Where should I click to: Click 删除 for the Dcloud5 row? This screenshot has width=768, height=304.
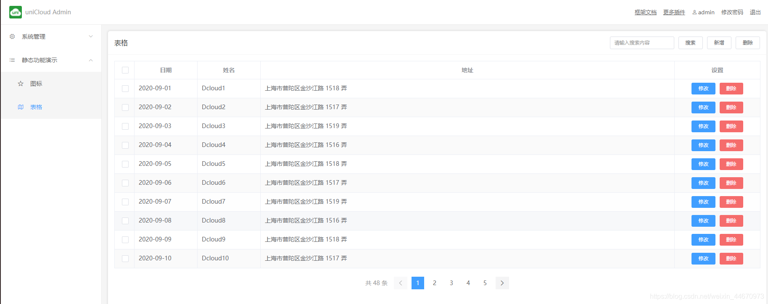[x=731, y=164]
